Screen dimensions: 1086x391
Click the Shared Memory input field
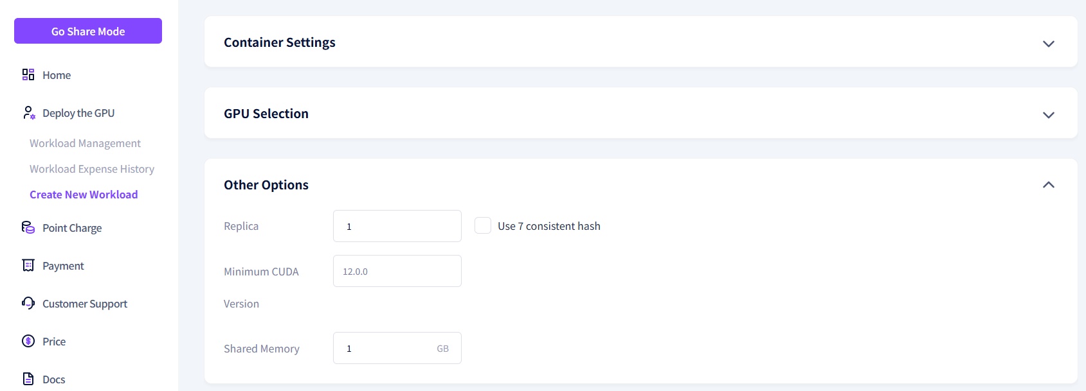pos(386,348)
